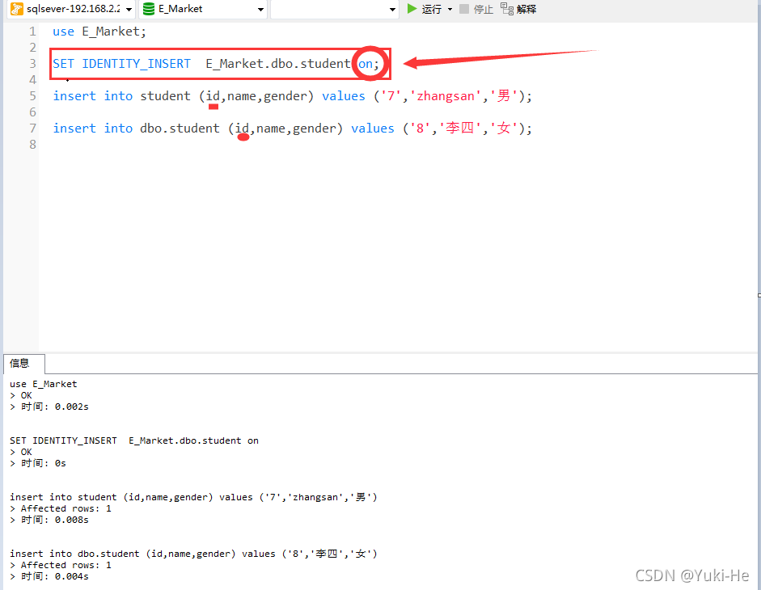This screenshot has height=590, width=761.
Task: Click the Stop (停止) button
Action: coord(476,9)
